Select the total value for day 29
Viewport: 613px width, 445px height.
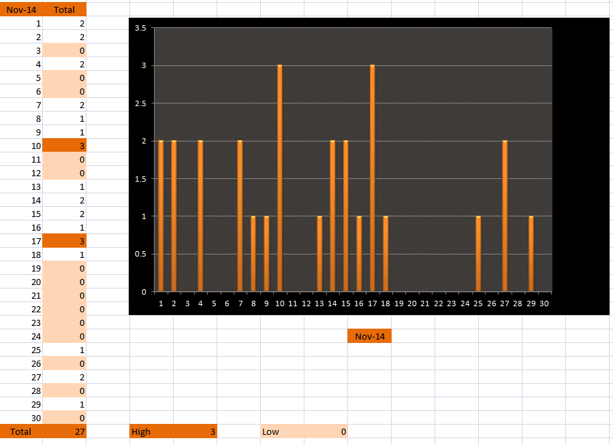point(64,404)
